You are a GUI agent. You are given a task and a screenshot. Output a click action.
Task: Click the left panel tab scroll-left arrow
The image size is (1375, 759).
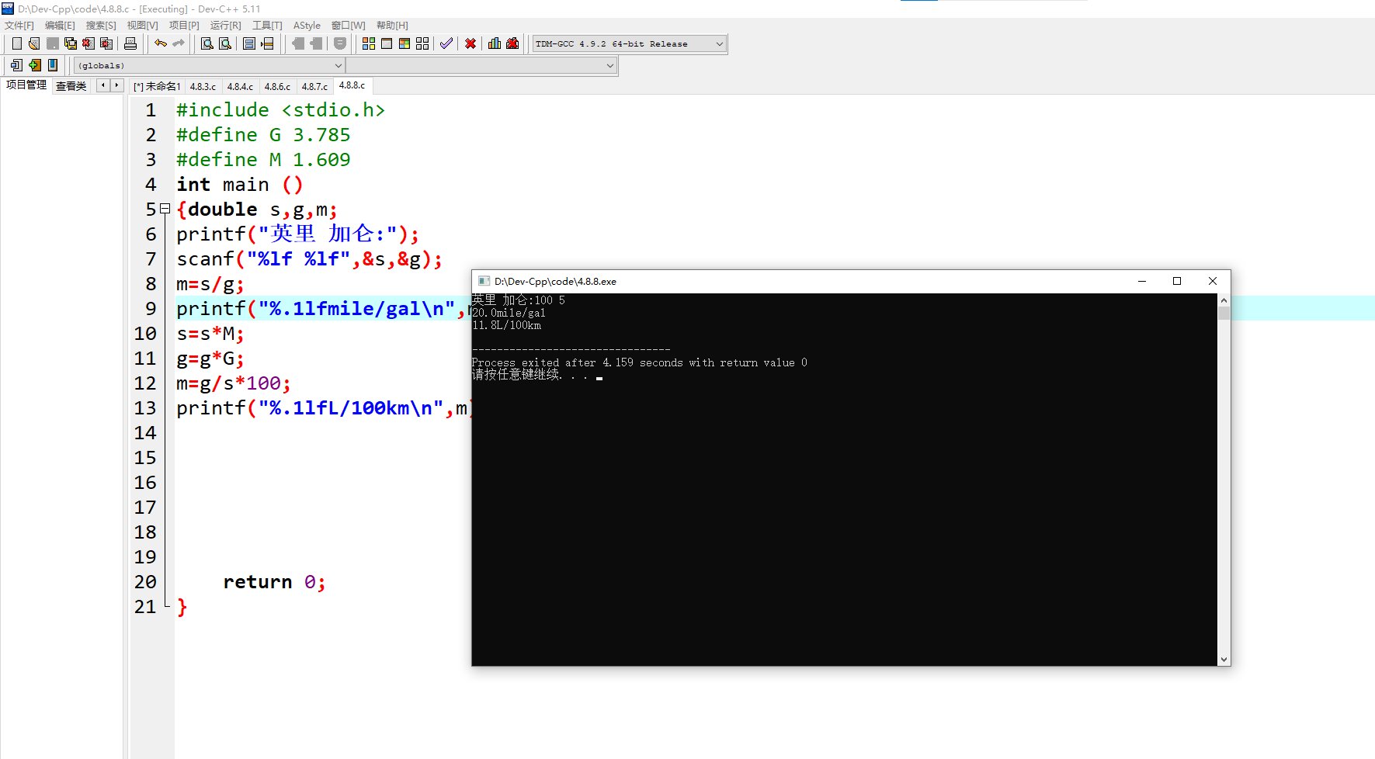pyautogui.click(x=102, y=85)
